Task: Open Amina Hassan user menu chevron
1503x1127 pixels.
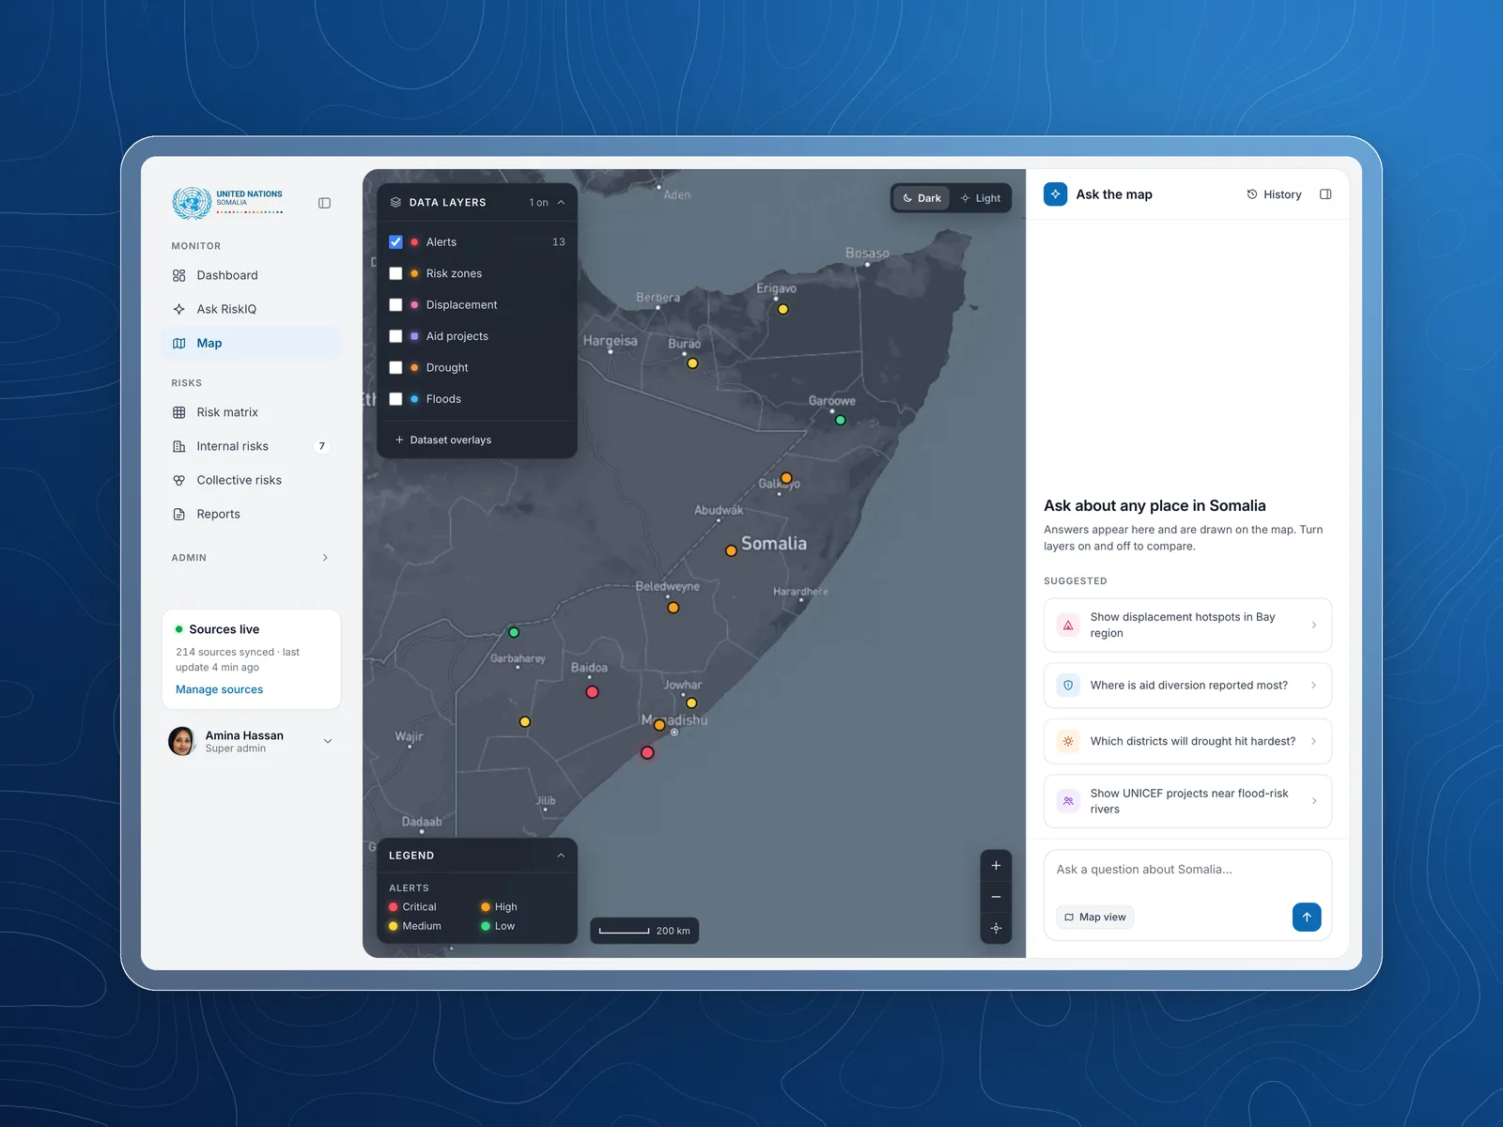Action: coord(328,741)
